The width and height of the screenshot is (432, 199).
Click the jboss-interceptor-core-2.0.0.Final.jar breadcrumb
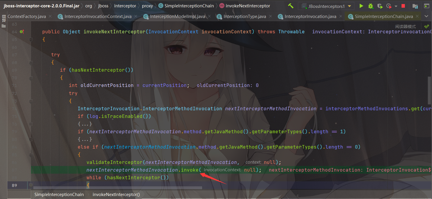click(41, 6)
